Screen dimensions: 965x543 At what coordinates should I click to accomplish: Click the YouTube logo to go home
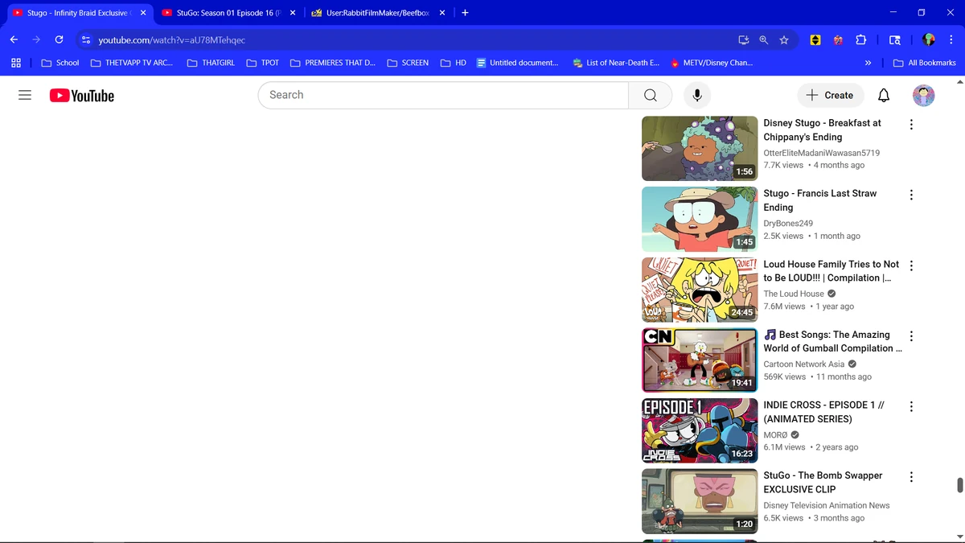(x=80, y=95)
